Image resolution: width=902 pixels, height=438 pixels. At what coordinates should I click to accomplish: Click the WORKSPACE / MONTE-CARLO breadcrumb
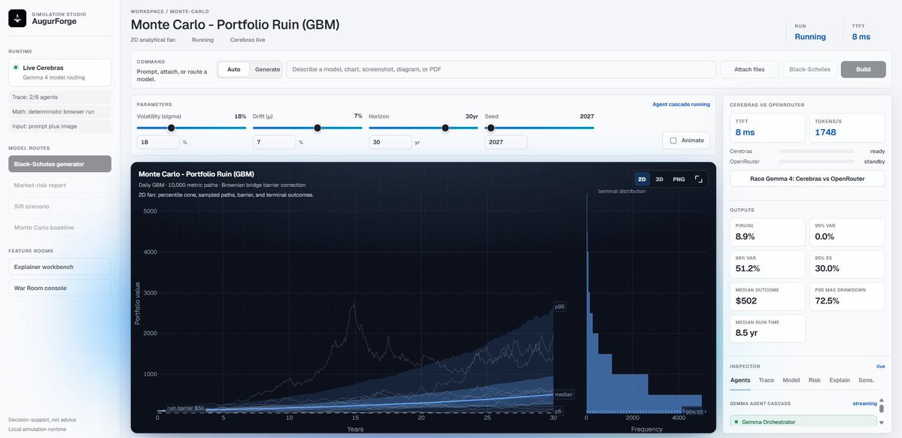170,11
